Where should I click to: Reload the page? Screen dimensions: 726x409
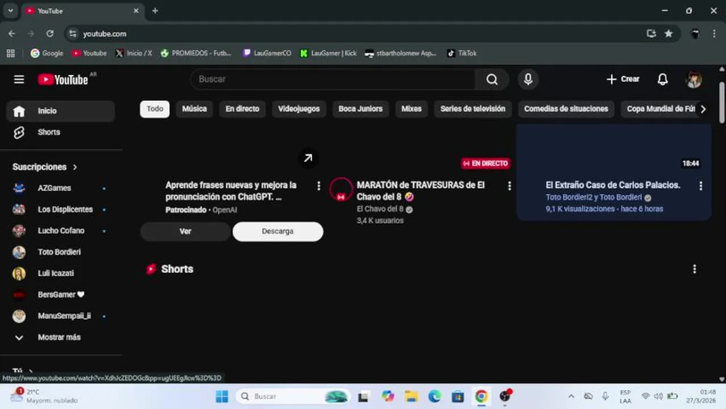(50, 34)
